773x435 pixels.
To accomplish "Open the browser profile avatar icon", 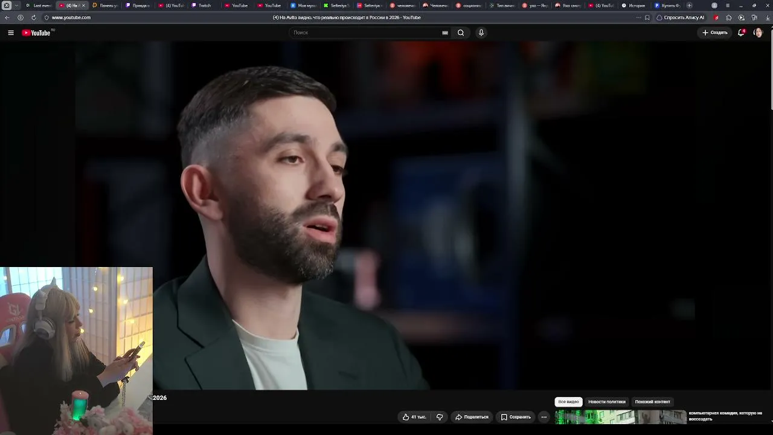I will (714, 5).
